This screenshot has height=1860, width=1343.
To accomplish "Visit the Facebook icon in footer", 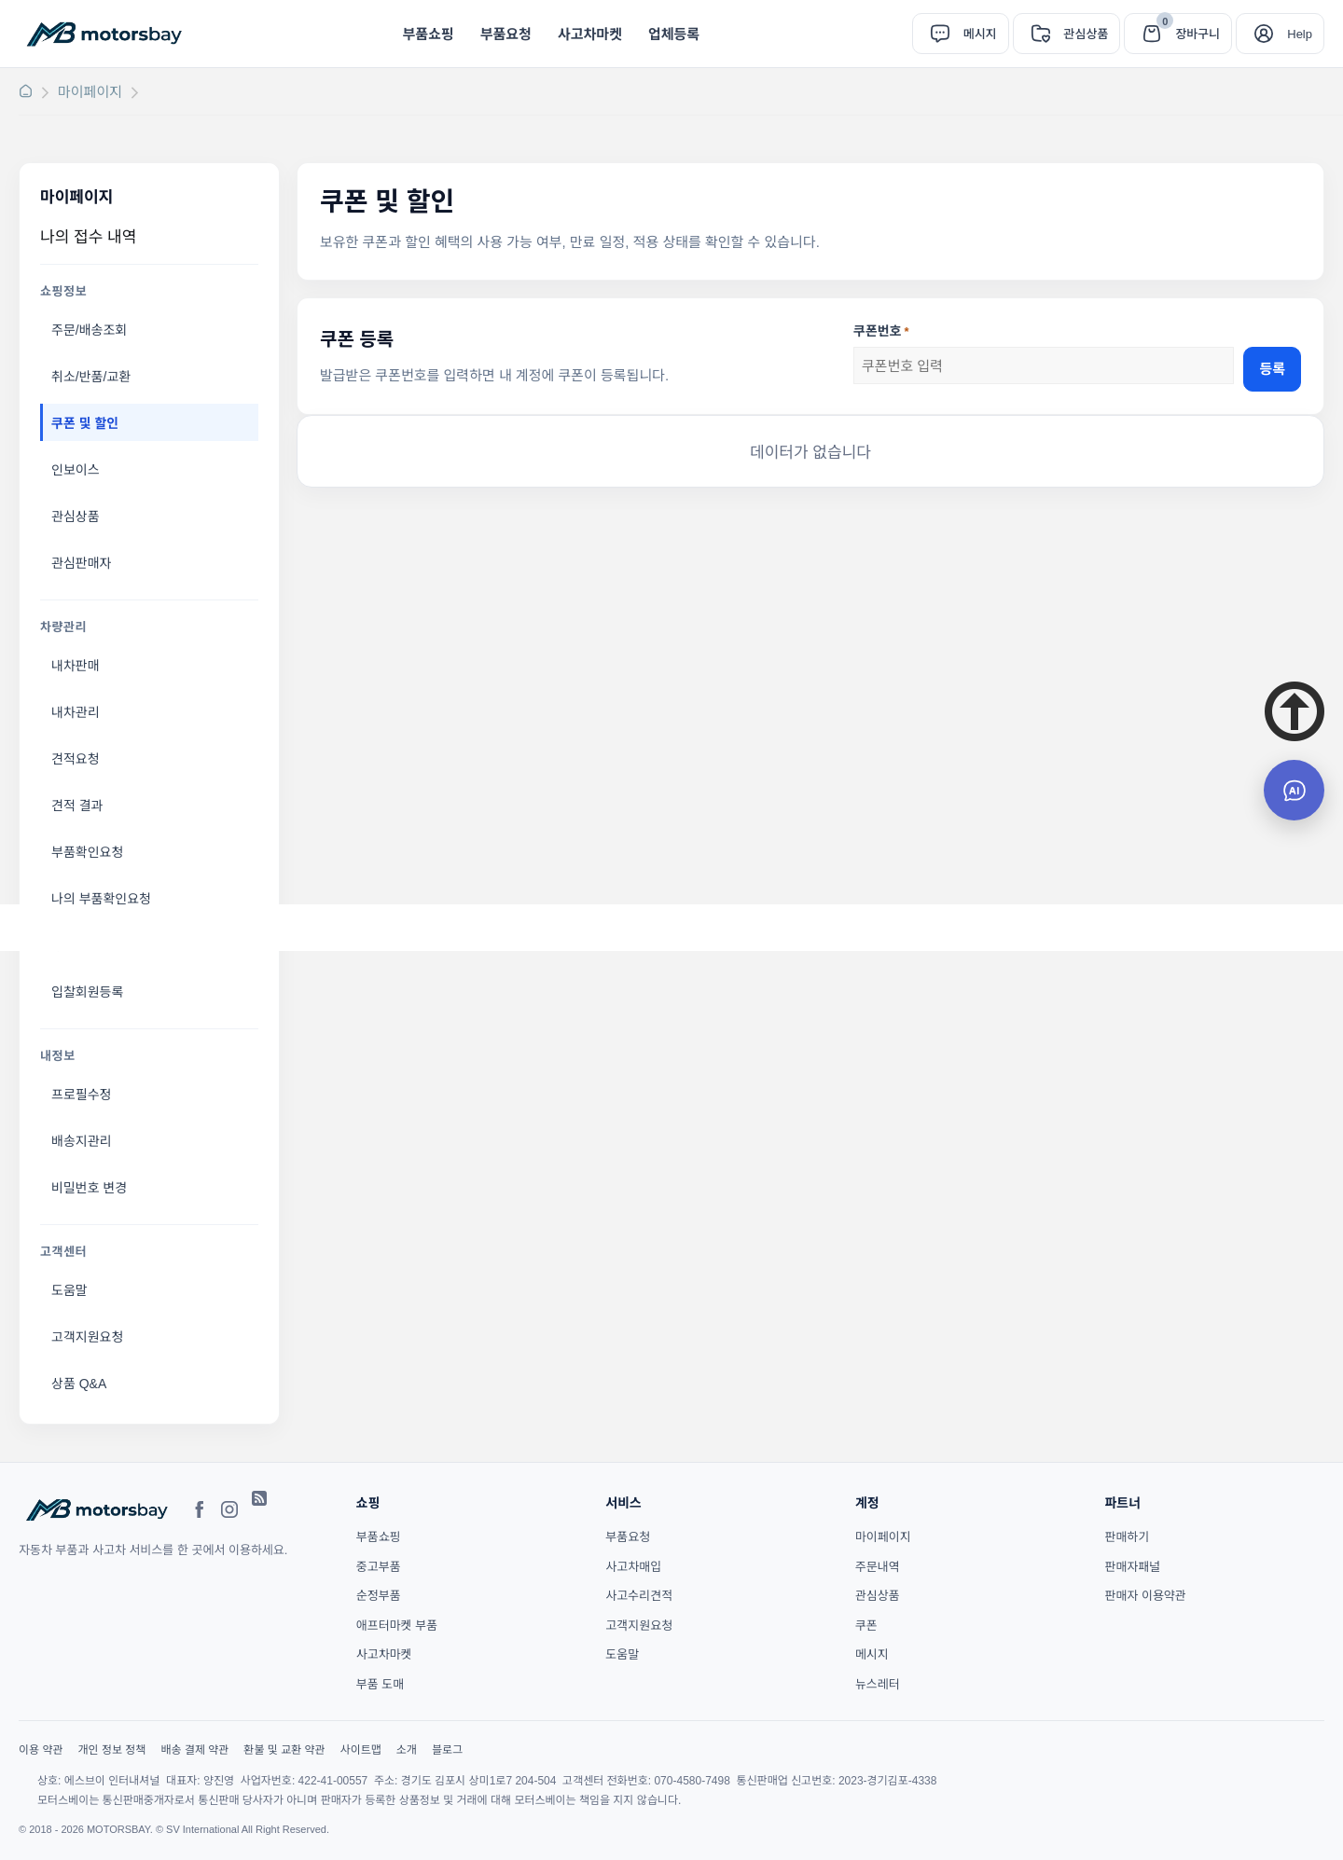I will tap(199, 1509).
